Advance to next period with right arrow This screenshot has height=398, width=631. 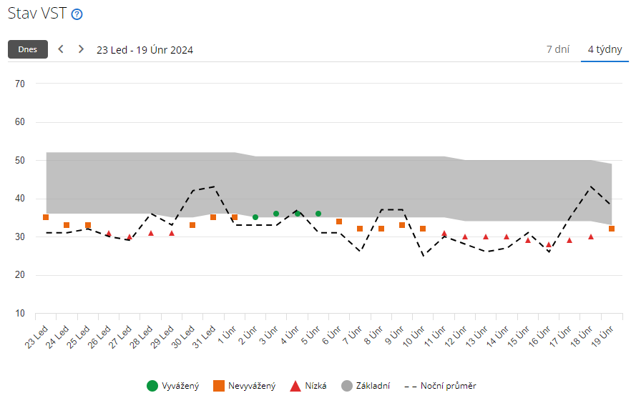click(x=81, y=49)
